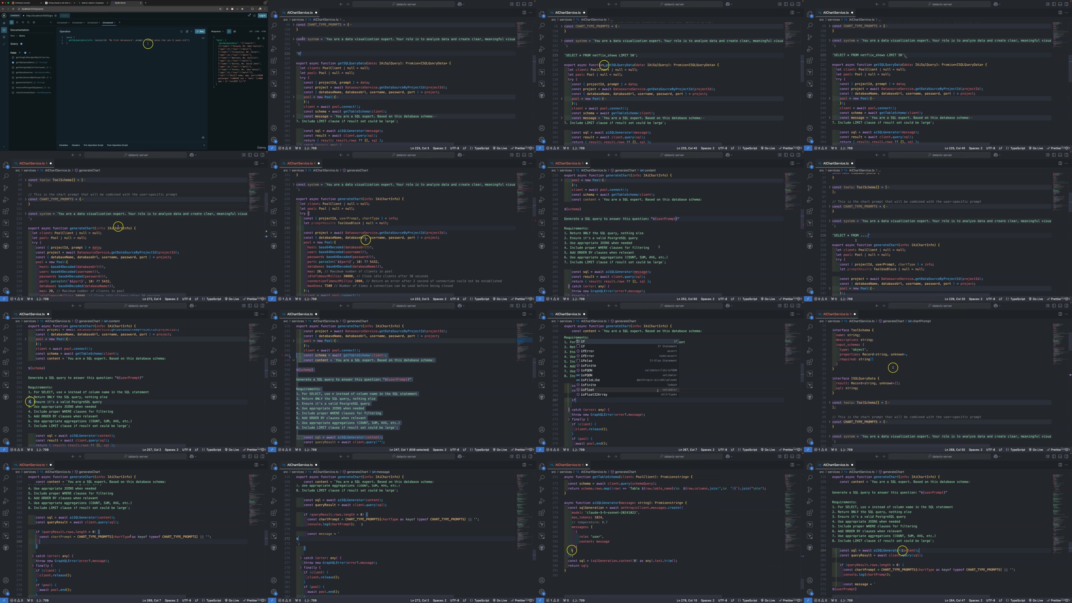This screenshot has width=1072, height=603.
Task: Unfold const system line in editor showing Ln 225, Col 3
Action: click(294, 39)
